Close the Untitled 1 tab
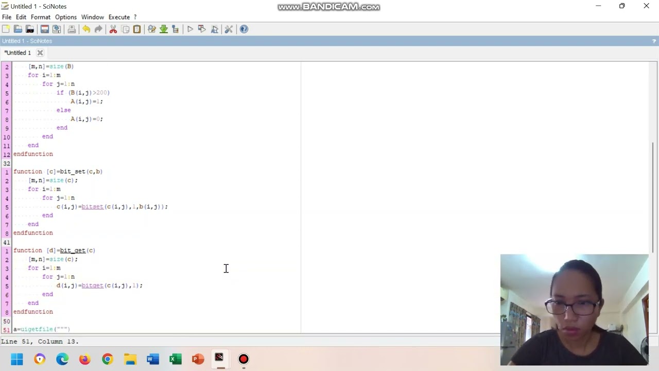Viewport: 659px width, 371px height. [40, 53]
